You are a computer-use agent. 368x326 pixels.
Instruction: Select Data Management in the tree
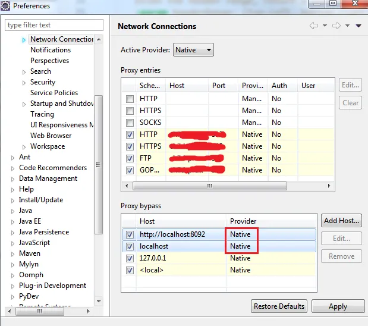pyautogui.click(x=48, y=178)
